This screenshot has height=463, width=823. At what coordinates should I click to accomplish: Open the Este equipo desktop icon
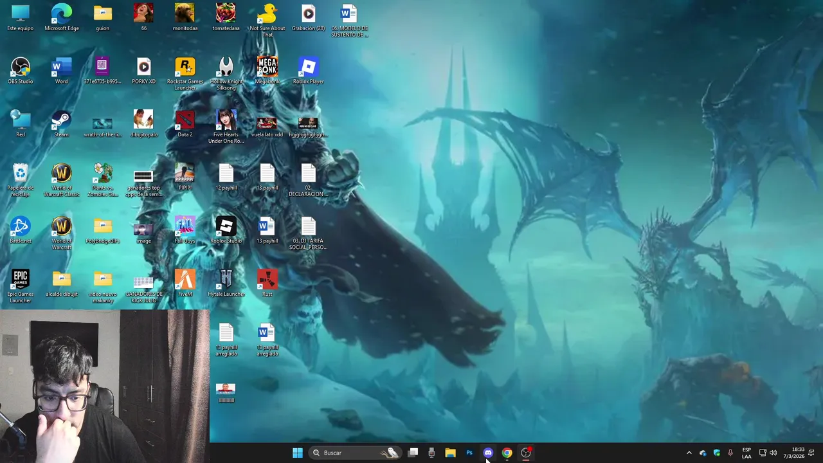pyautogui.click(x=21, y=17)
